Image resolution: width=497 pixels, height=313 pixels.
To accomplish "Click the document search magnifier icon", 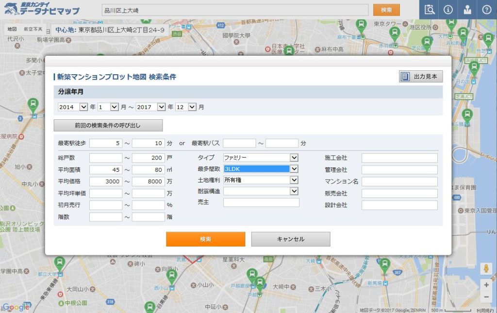I will click(x=429, y=10).
